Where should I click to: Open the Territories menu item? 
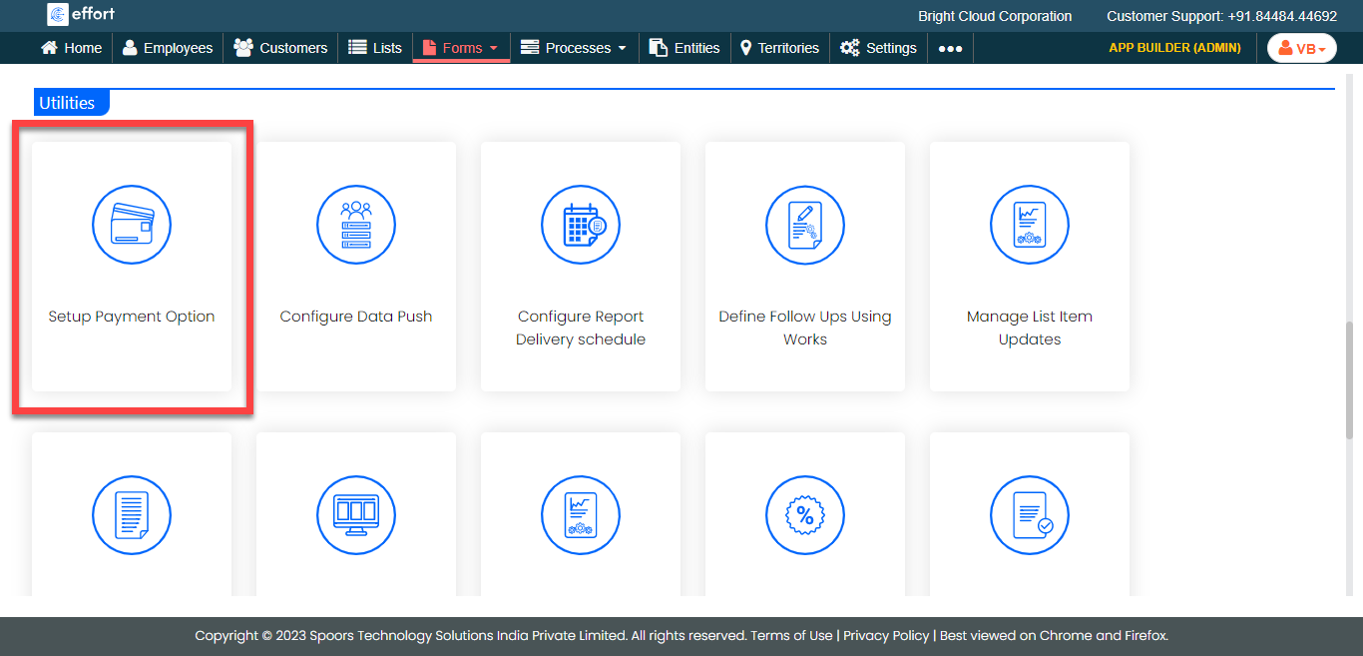point(779,48)
